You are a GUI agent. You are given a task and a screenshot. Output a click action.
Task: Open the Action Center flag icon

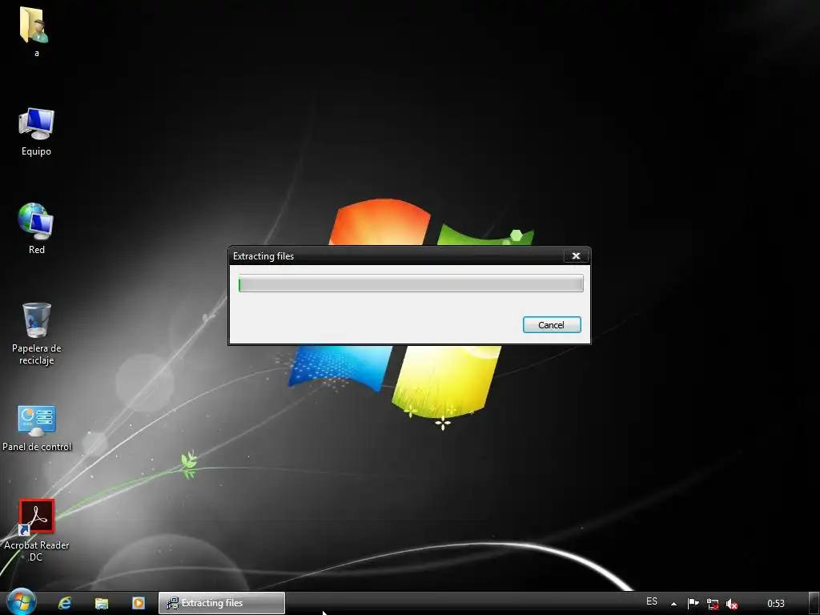pos(693,604)
